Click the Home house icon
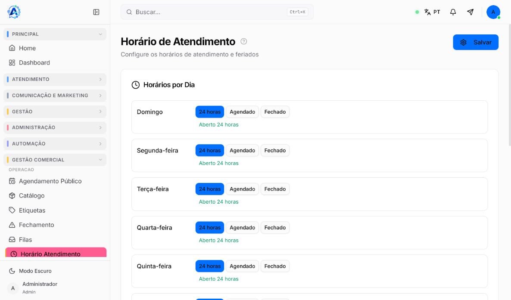Viewport: 511px width, 300px height. tap(12, 48)
